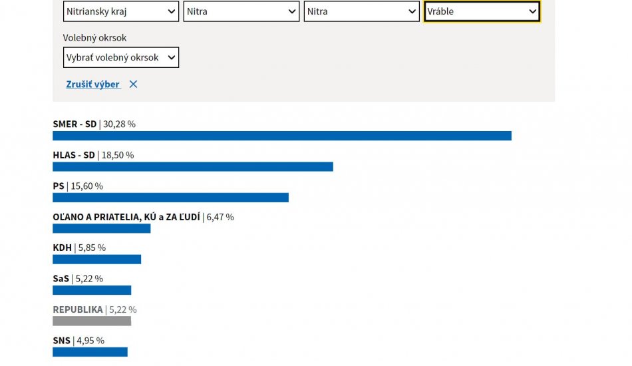Viewport: 632px width, 366px height.
Task: Select the KDH result bar
Action: [96, 260]
